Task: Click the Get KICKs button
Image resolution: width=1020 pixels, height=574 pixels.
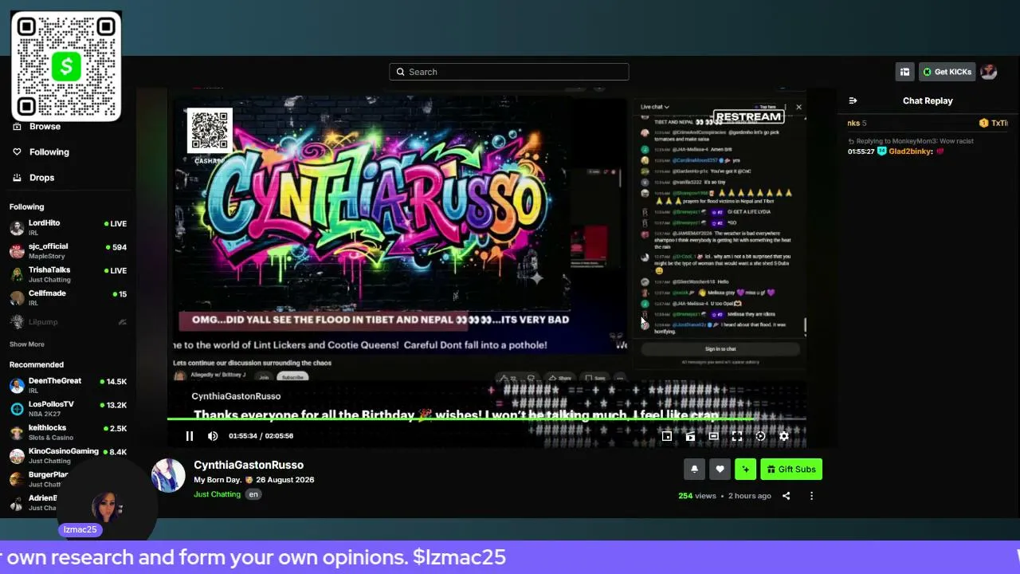Action: [x=947, y=72]
